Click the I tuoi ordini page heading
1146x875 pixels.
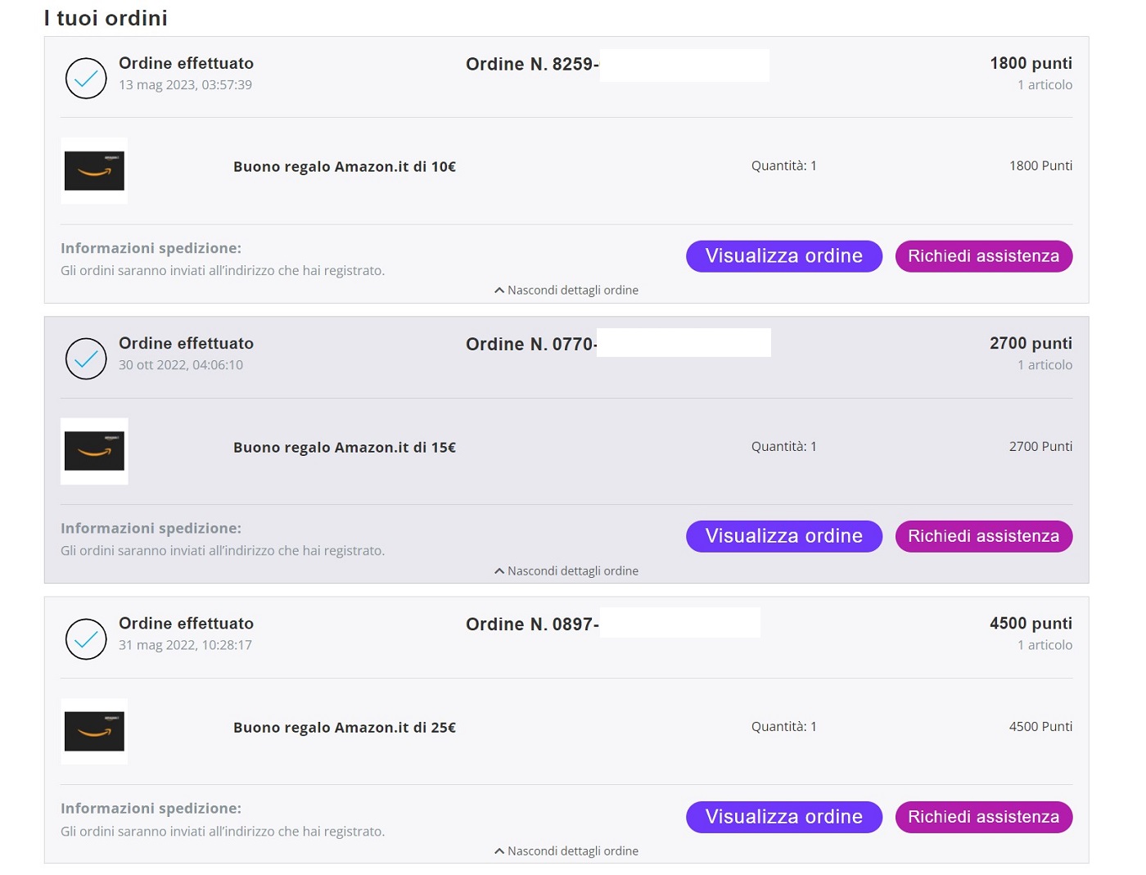click(106, 18)
